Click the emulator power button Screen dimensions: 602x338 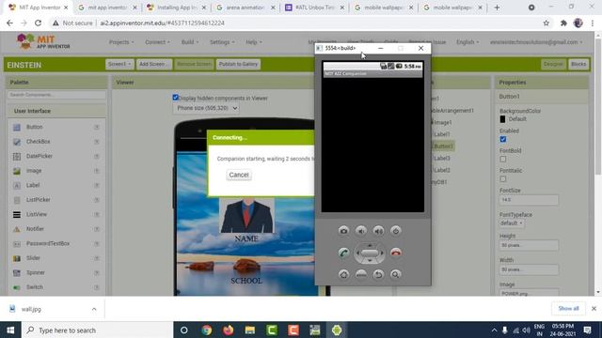[x=395, y=231]
